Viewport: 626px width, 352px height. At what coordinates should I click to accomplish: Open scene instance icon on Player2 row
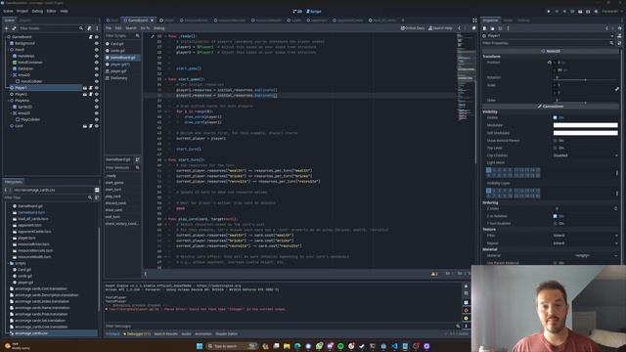point(85,94)
